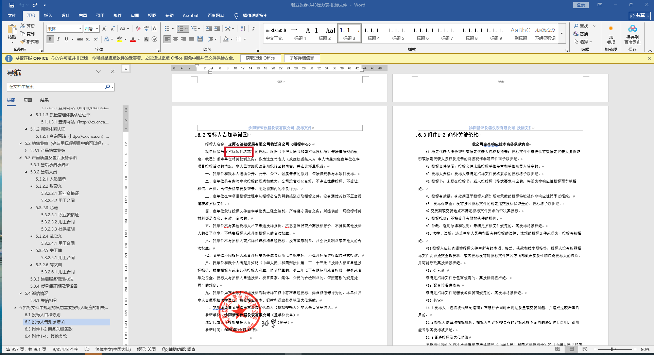Screen dimensions: 654x355
Task: Click the increase indent icon
Action: (x=217, y=29)
